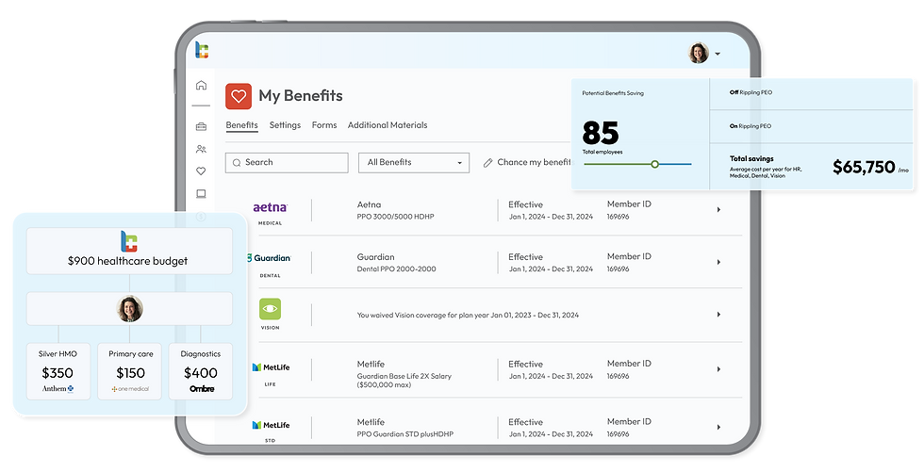Select the Diagnostics $400 Ombre card
The height and width of the screenshot is (472, 924).
(x=200, y=371)
